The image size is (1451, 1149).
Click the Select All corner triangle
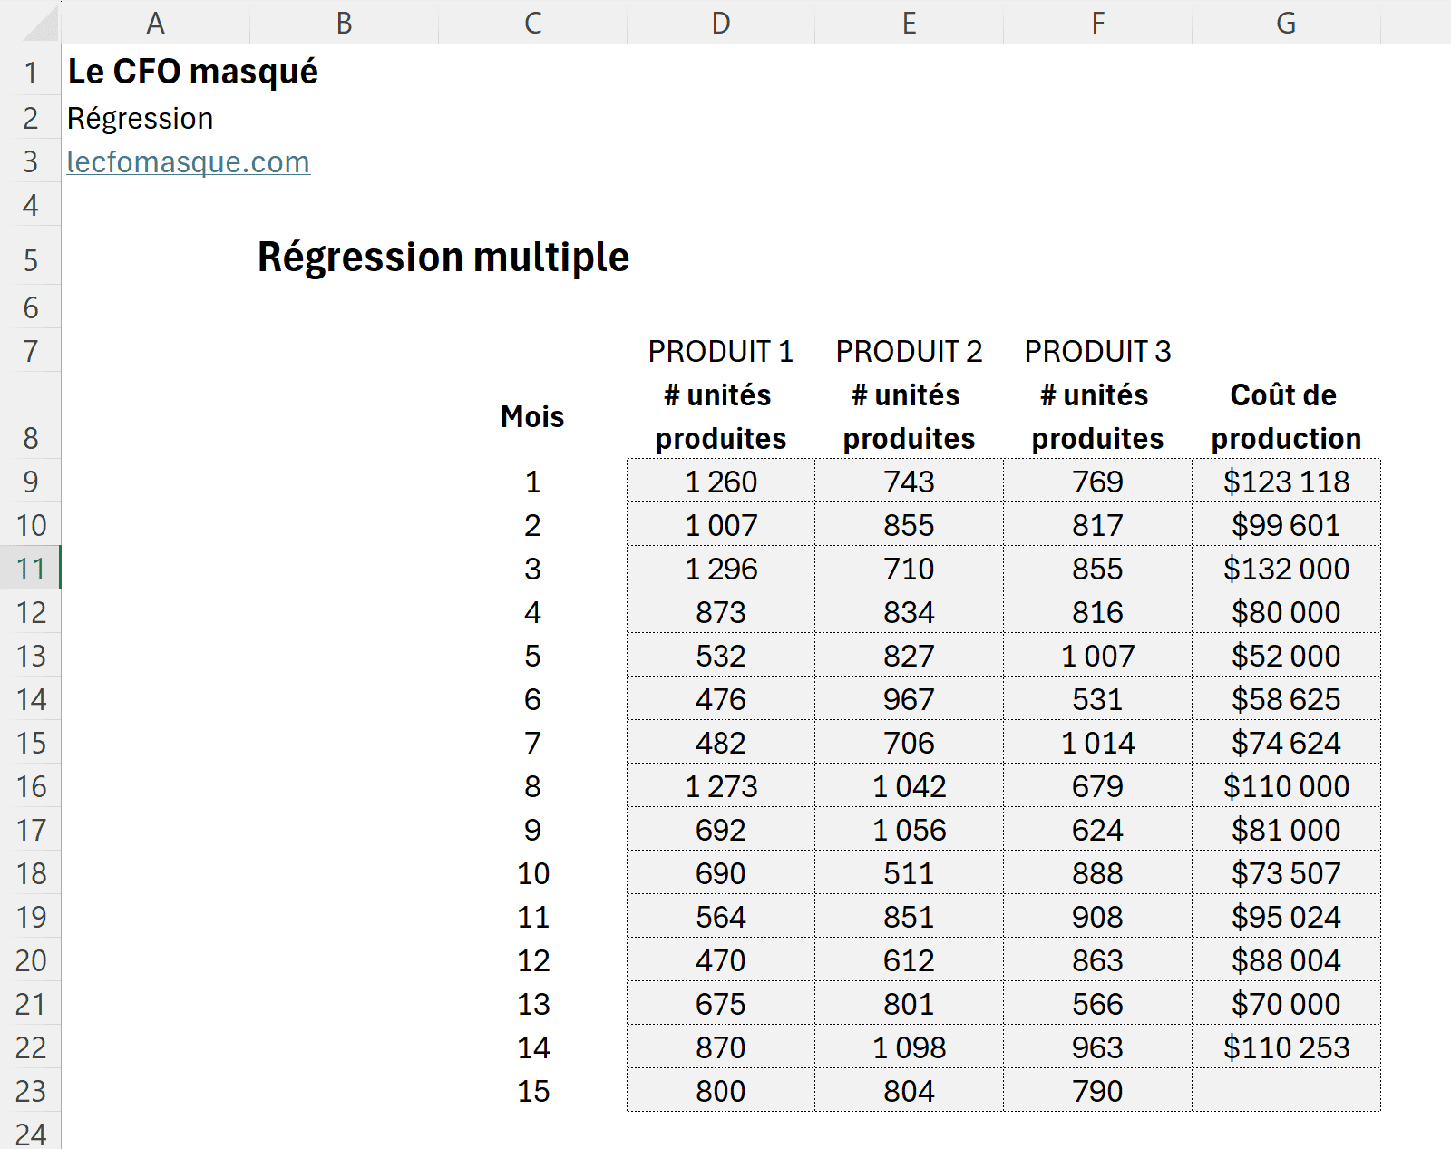pyautogui.click(x=40, y=24)
